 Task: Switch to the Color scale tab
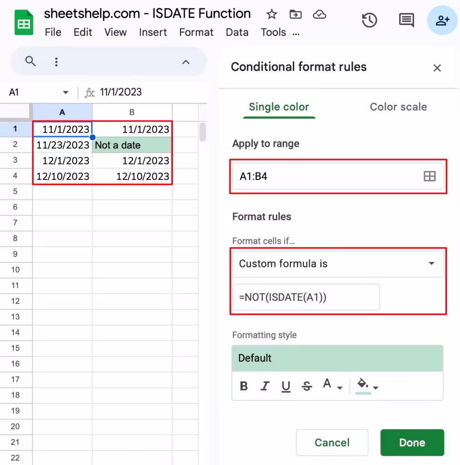click(398, 107)
